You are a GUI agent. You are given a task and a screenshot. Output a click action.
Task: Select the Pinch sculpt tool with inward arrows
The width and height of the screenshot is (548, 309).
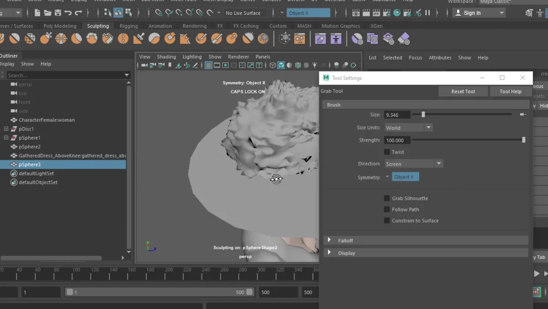pyautogui.click(x=61, y=39)
